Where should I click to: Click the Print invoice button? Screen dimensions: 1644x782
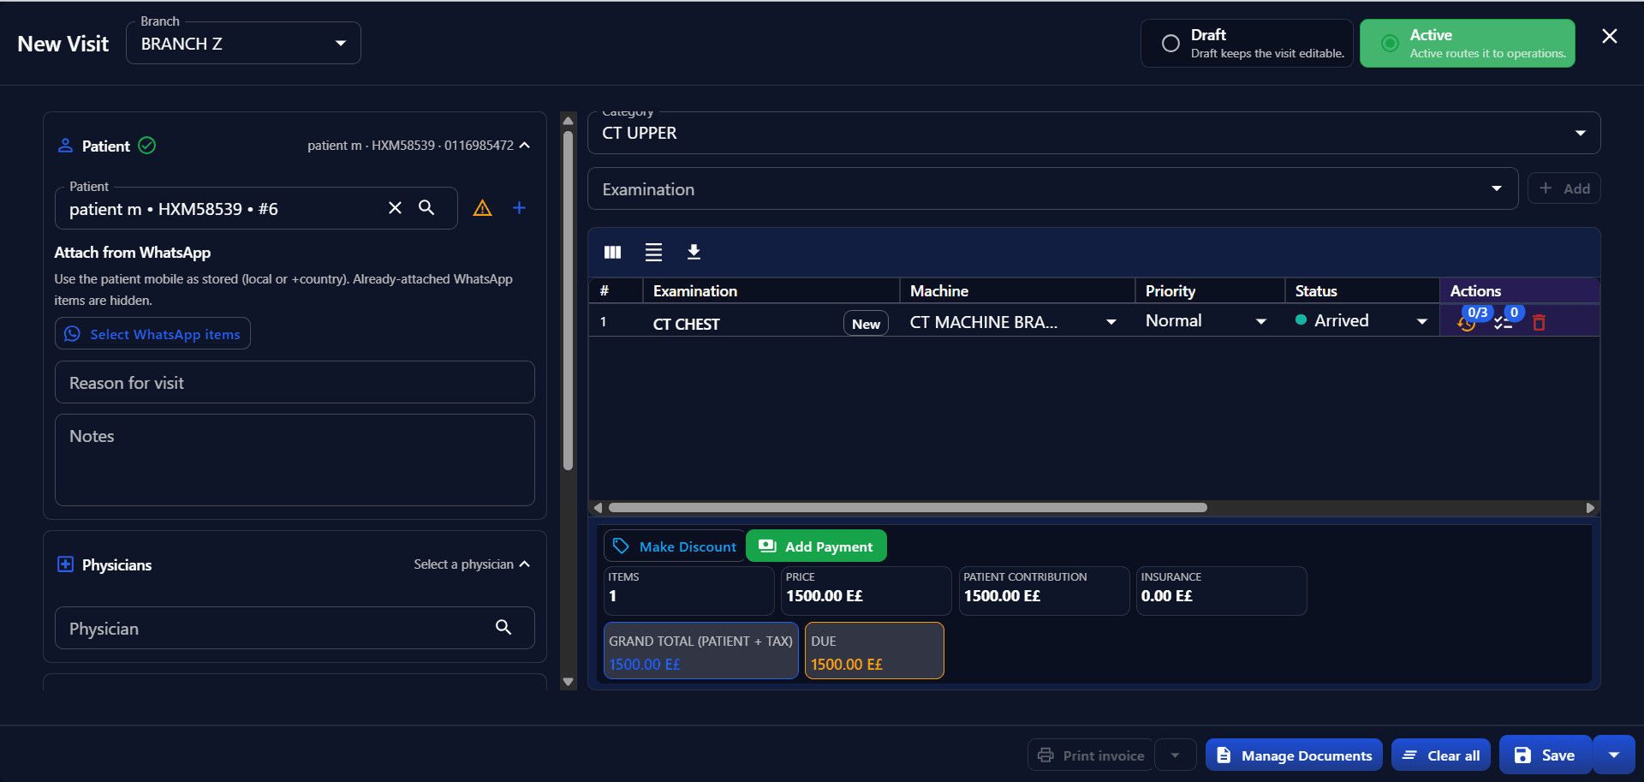click(1091, 755)
